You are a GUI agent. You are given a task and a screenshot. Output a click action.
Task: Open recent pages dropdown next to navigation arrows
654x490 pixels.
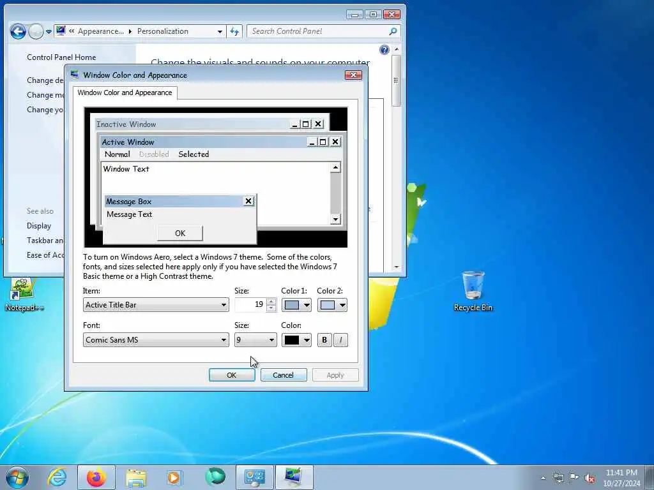coord(49,32)
